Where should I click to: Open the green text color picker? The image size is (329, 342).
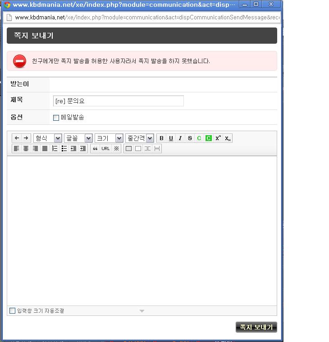coord(199,138)
